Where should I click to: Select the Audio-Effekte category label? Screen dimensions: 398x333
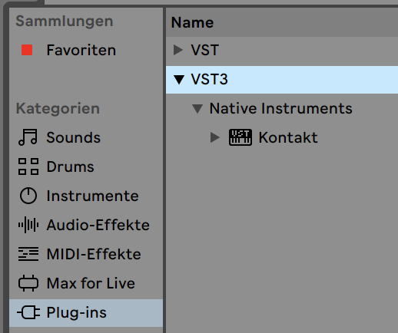[x=98, y=225]
